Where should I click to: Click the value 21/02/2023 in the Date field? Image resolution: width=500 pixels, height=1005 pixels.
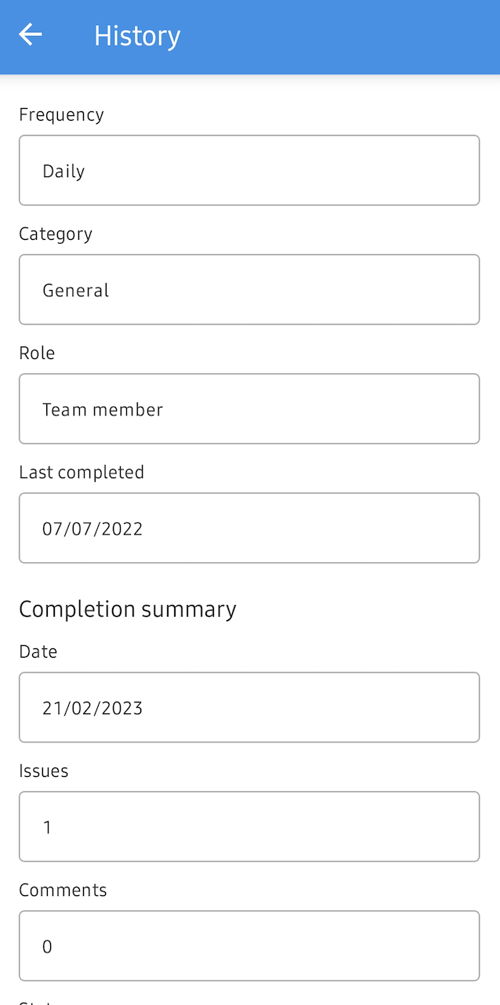point(92,707)
